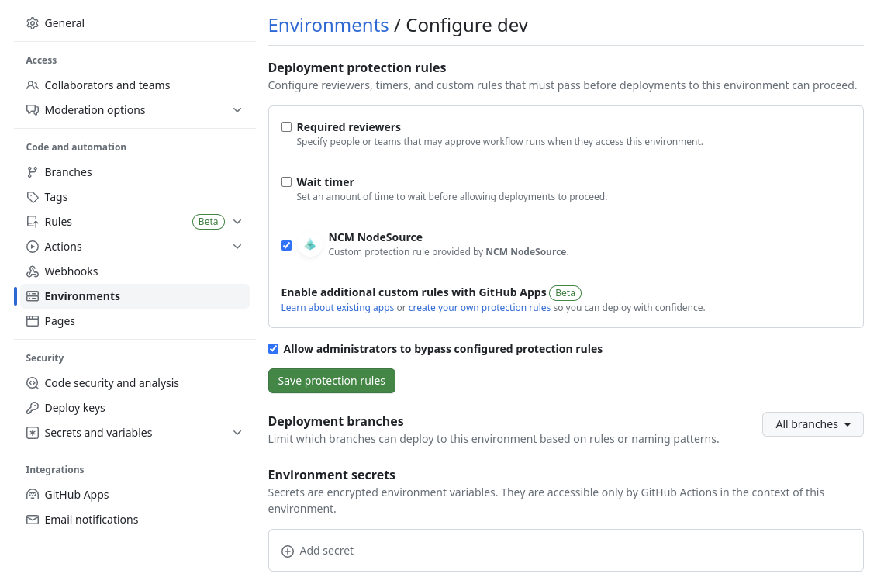Click the General gear icon
The height and width of the screenshot is (584, 891).
click(33, 23)
